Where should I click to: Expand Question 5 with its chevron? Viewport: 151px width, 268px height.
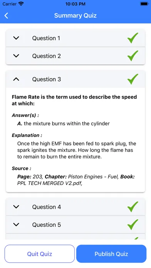coord(16,224)
